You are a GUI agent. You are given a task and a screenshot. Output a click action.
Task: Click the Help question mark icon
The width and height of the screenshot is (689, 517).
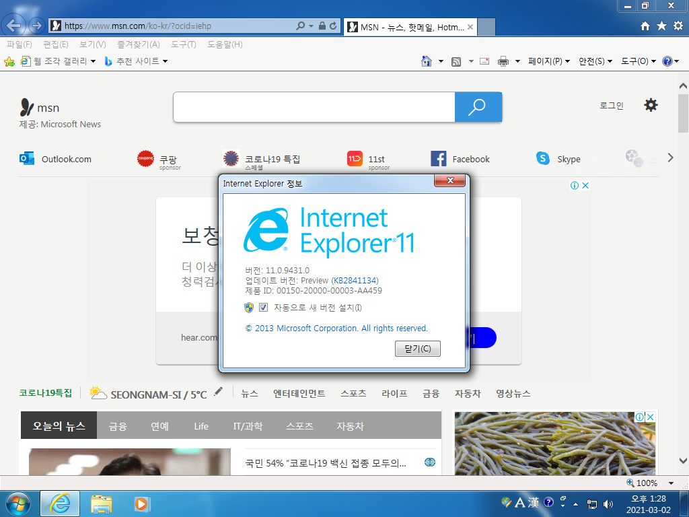click(x=667, y=61)
